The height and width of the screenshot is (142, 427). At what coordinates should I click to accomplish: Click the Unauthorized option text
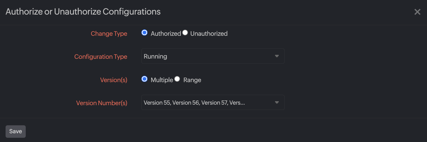pyautogui.click(x=209, y=34)
